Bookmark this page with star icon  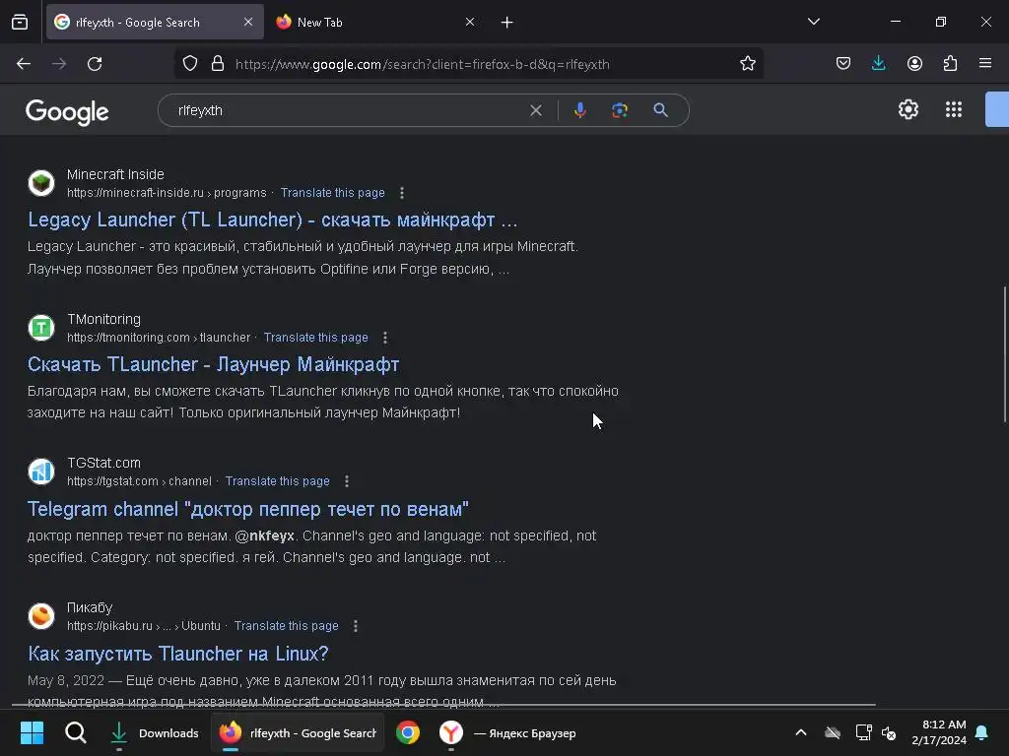pyautogui.click(x=747, y=64)
